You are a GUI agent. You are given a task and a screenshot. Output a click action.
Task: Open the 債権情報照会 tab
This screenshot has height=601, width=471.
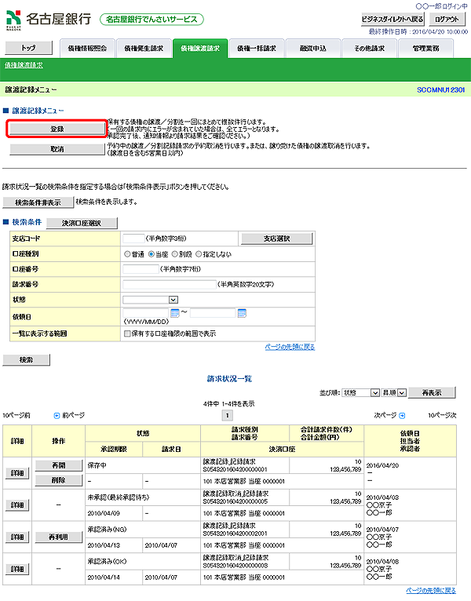pyautogui.click(x=87, y=49)
